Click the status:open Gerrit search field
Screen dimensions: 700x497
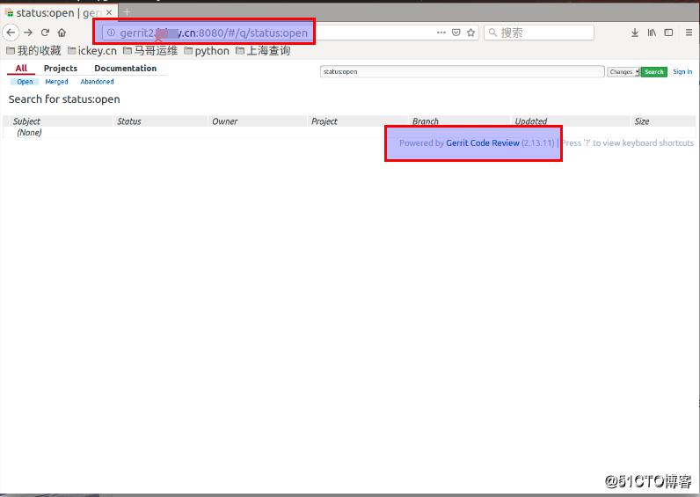pyautogui.click(x=462, y=72)
